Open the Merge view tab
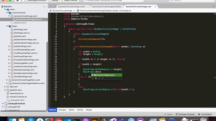Screen dimensions: 216x121 tap(89, 110)
